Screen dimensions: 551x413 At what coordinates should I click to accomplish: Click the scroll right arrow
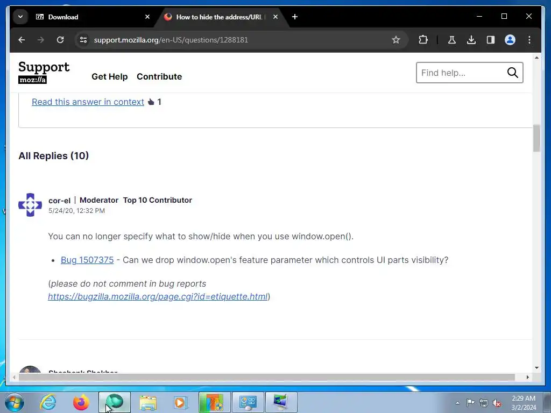pos(527,377)
